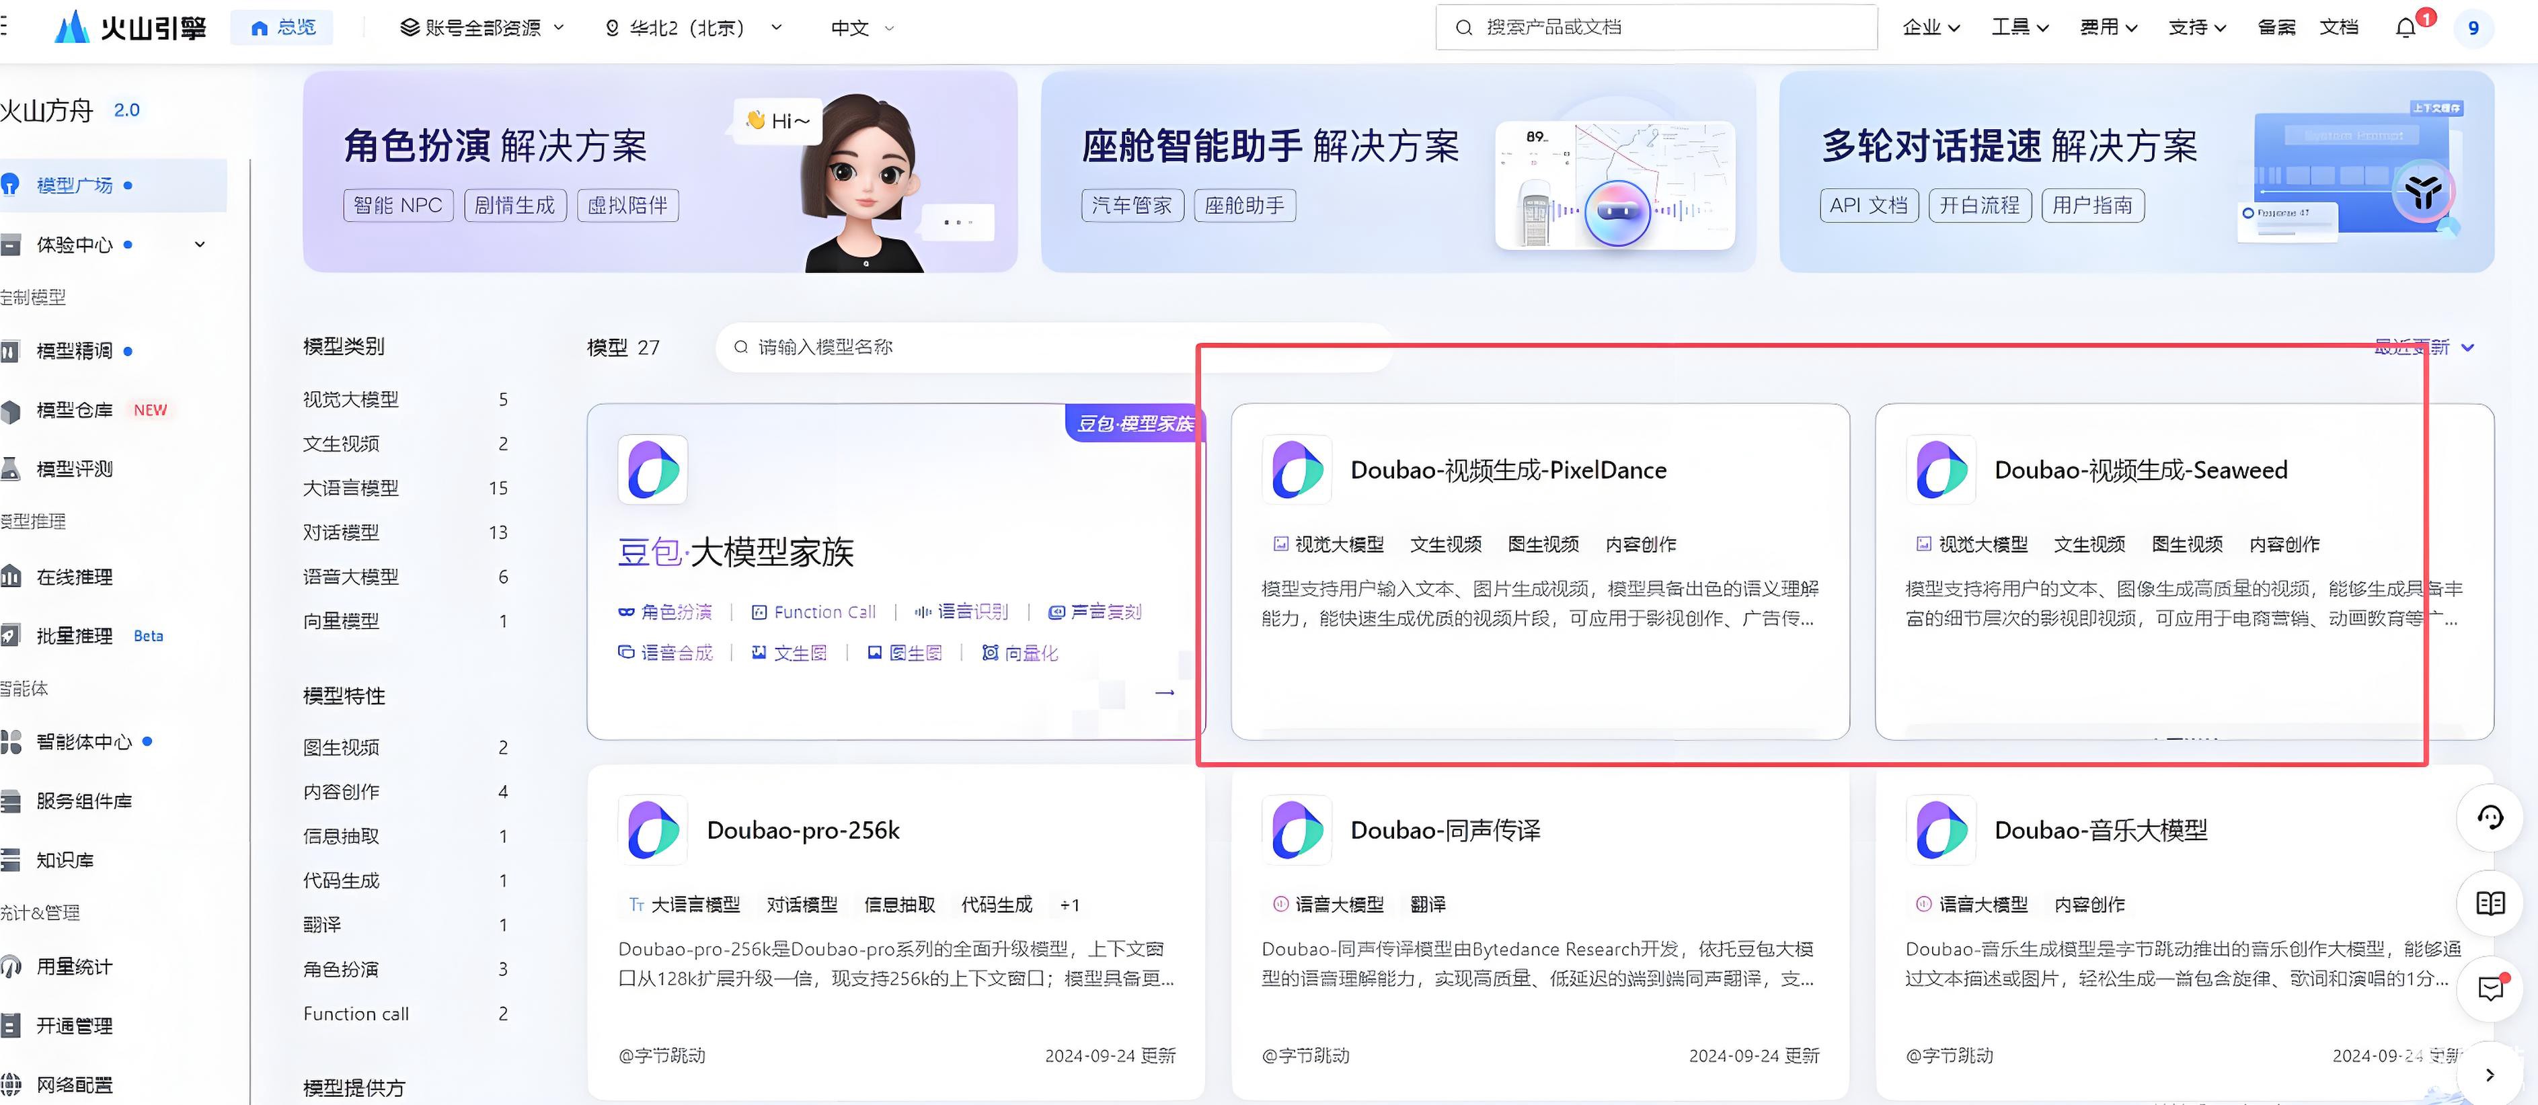Screen dimensions: 2538x1105
Task: Open the 支持 menu
Action: tap(2196, 28)
